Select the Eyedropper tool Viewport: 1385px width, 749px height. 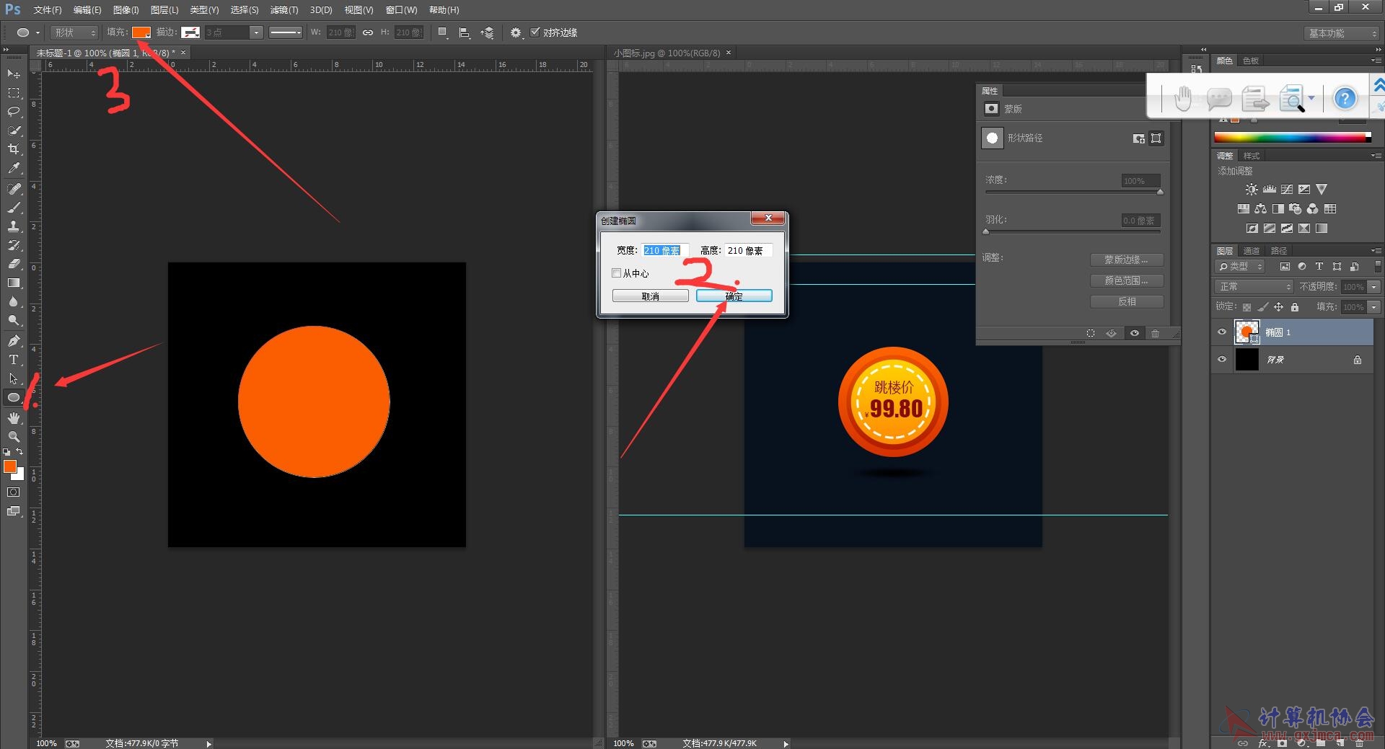pyautogui.click(x=14, y=168)
